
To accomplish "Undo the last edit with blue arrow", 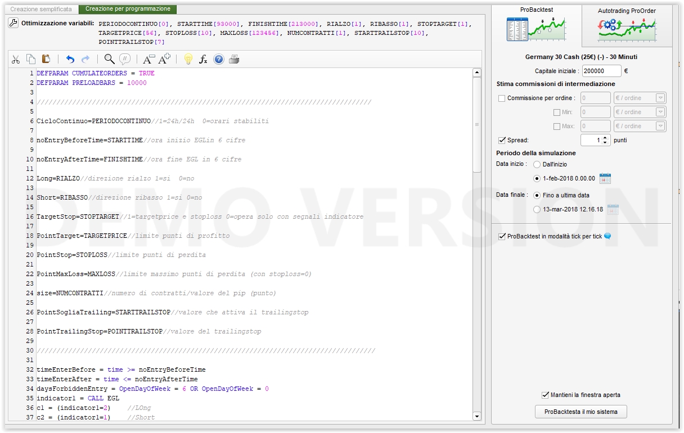I will coord(70,59).
